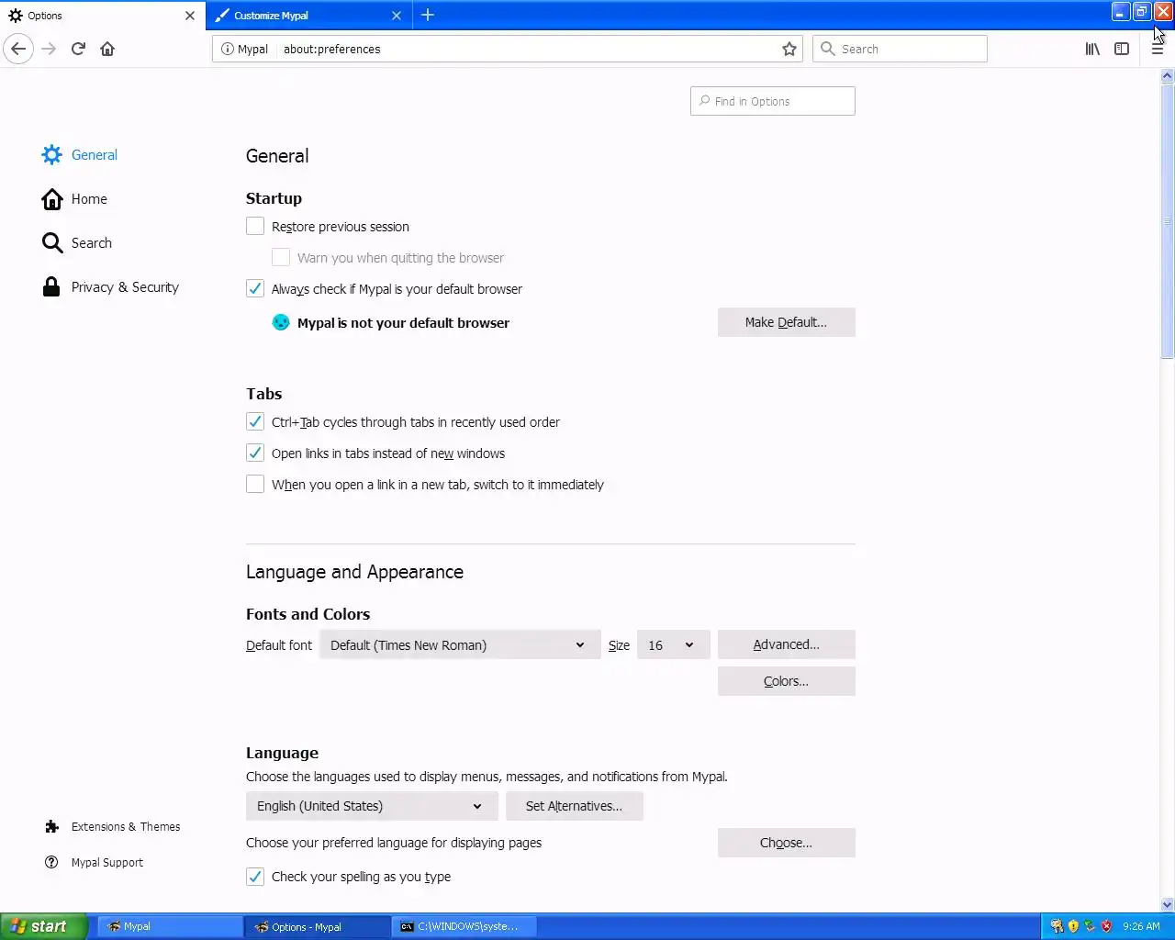The image size is (1175, 940).
Task: Click the magnifier icon for Search category
Action: pyautogui.click(x=52, y=242)
